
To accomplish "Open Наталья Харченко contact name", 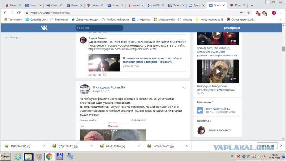I will (x=219, y=130).
